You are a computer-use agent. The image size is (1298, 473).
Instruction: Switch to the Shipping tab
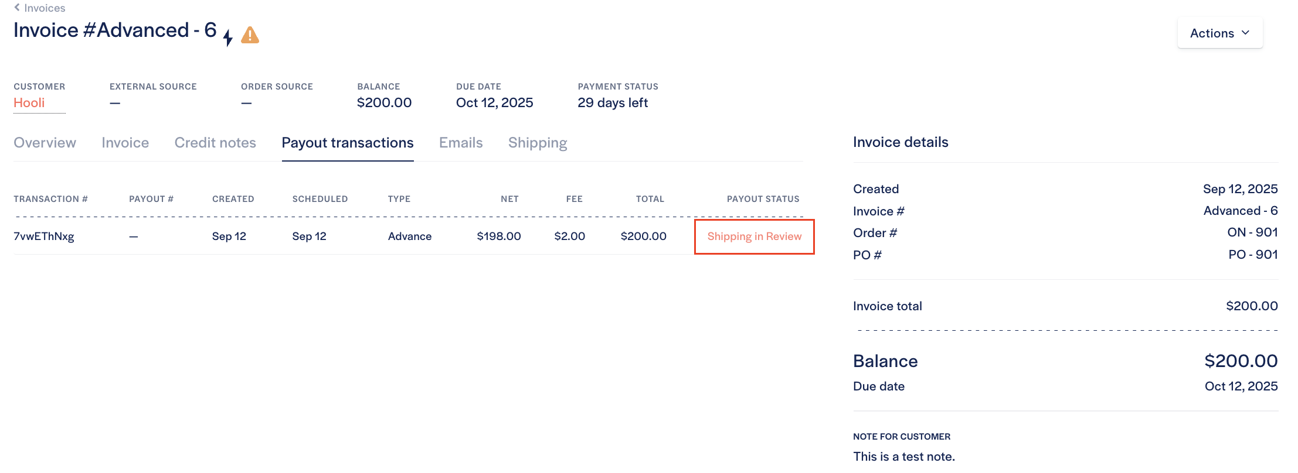point(538,143)
